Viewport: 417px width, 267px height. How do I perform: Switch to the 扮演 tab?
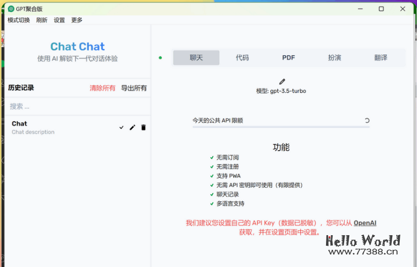335,58
